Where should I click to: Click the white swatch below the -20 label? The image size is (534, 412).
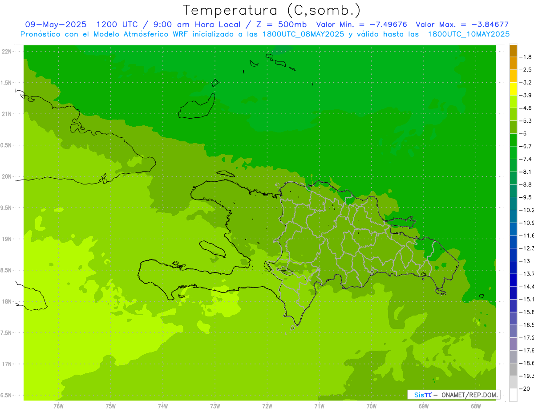[x=513, y=395]
